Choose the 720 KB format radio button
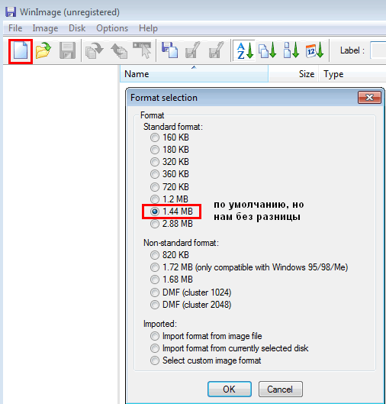 pos(169,187)
